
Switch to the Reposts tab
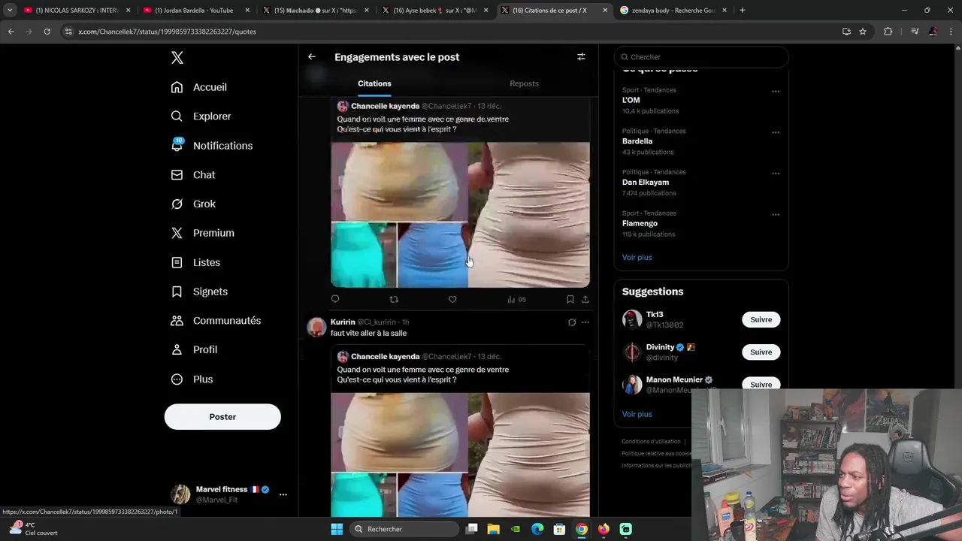524,83
